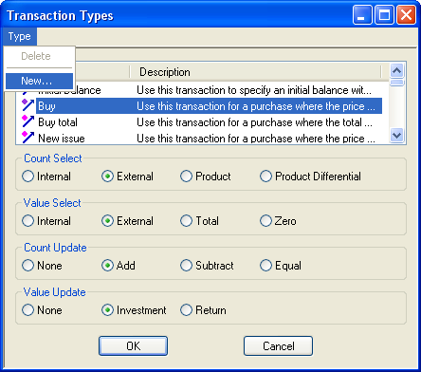Minimize the Transaction Types window
Viewport: 421px width, 372px height.
362,15
